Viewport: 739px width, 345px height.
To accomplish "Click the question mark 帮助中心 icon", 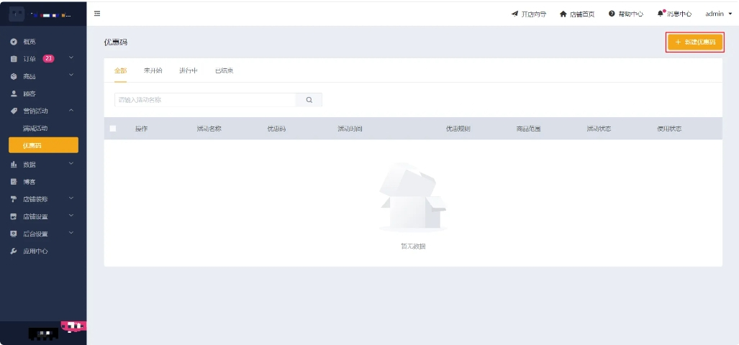I will (612, 14).
